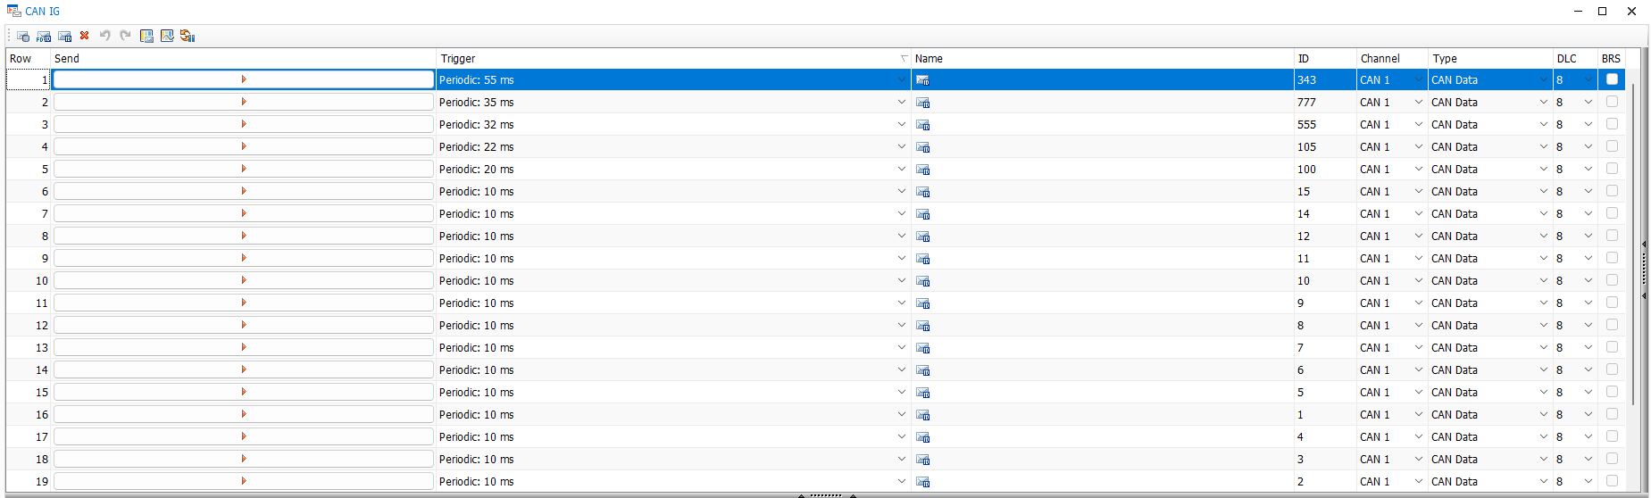Click the Type column header
Image resolution: width=1651 pixels, height=498 pixels.
(1491, 58)
